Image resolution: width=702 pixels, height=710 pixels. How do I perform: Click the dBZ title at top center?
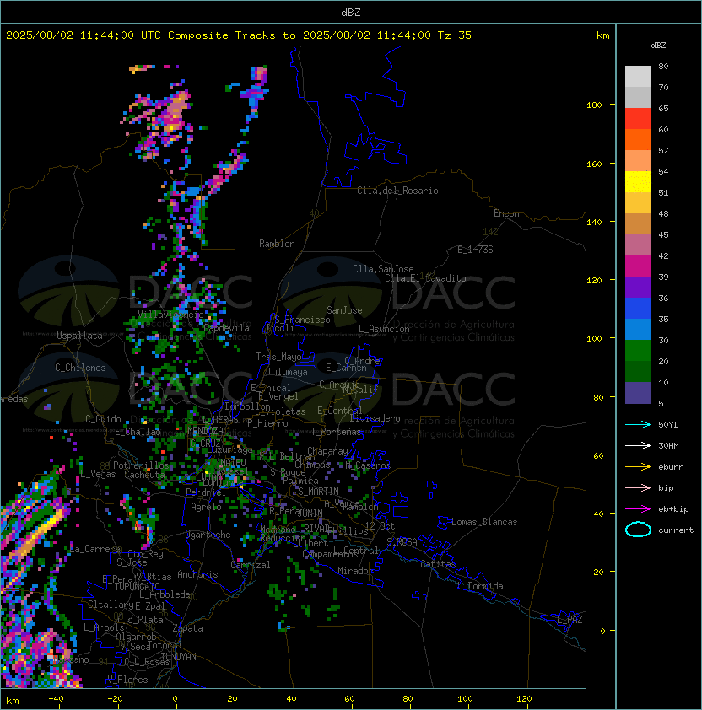pos(351,12)
